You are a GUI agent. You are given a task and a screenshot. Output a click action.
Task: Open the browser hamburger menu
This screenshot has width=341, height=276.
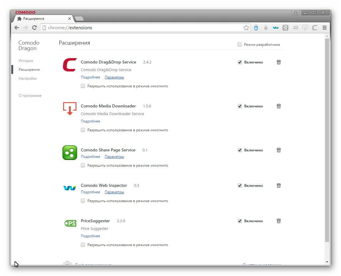[324, 27]
